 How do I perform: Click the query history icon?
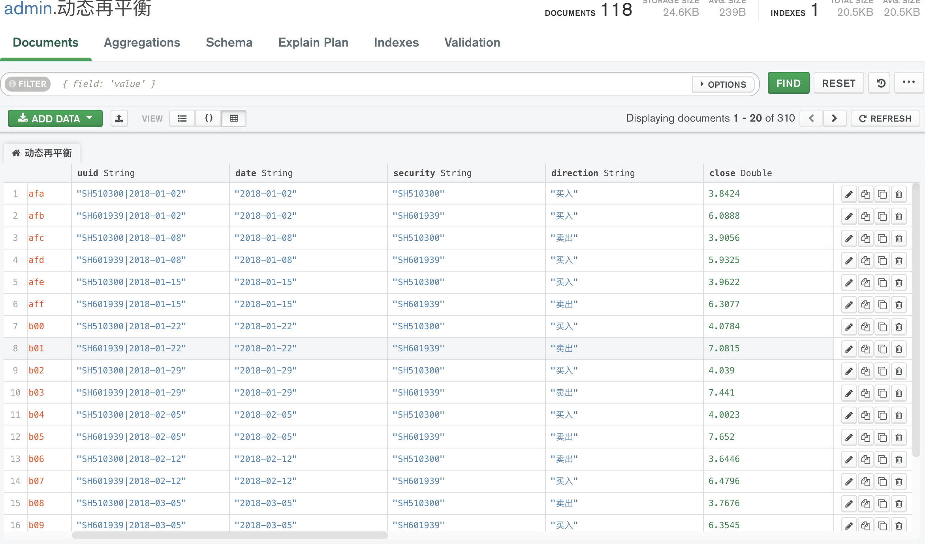[880, 83]
